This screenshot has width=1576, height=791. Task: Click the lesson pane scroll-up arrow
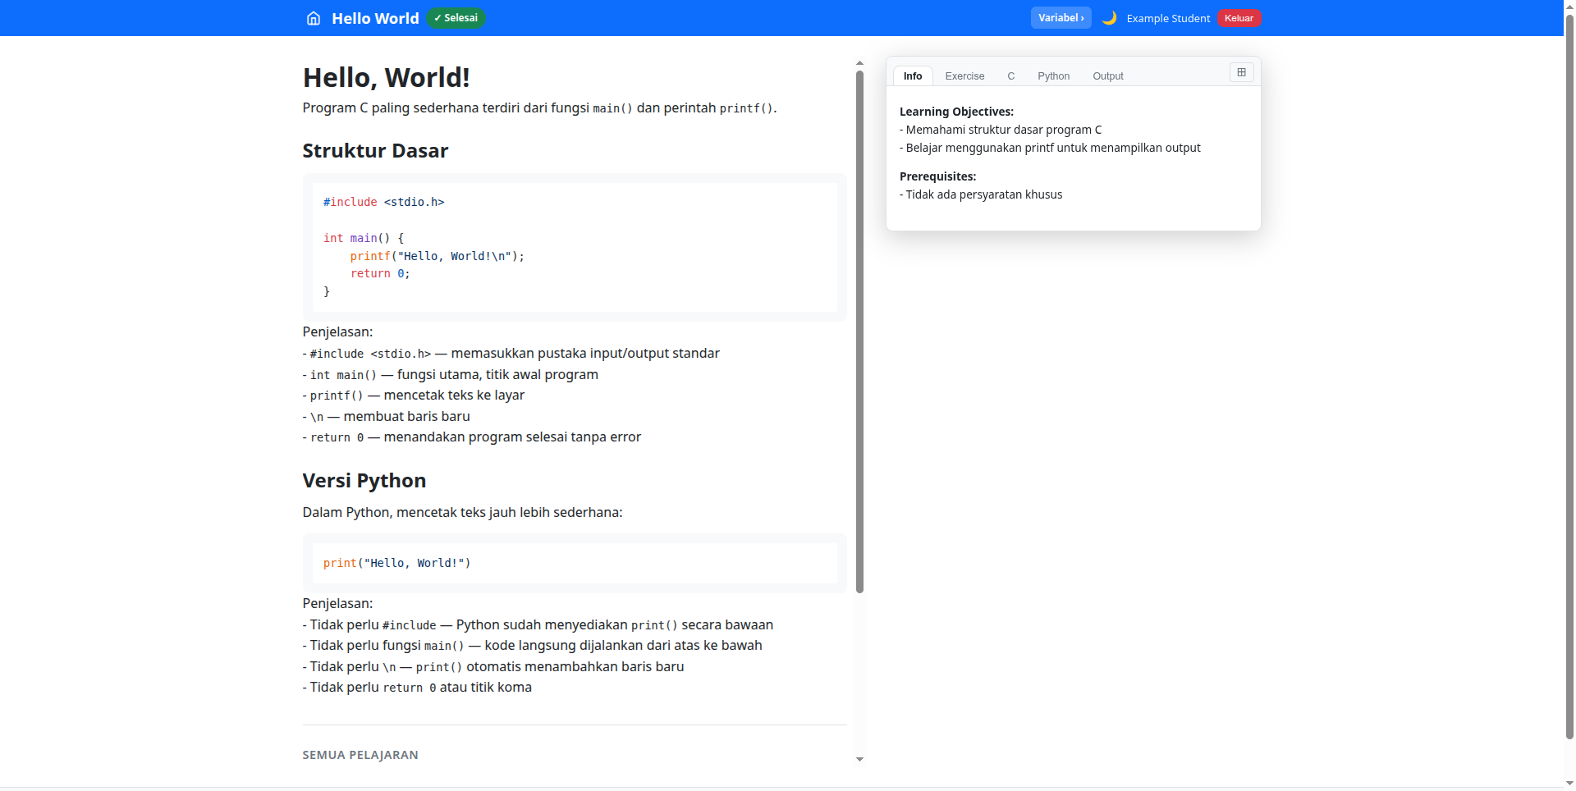pyautogui.click(x=859, y=63)
